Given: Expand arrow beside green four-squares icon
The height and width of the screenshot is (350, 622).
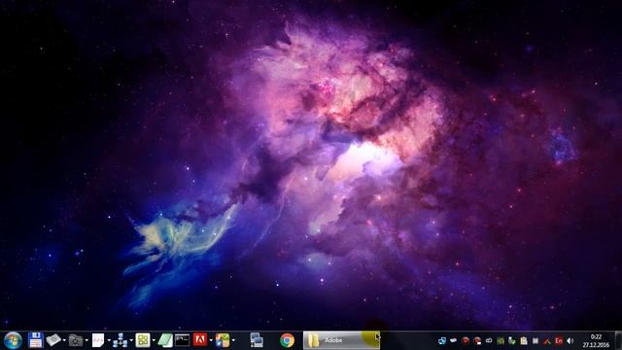Looking at the screenshot, I should pos(154,340).
